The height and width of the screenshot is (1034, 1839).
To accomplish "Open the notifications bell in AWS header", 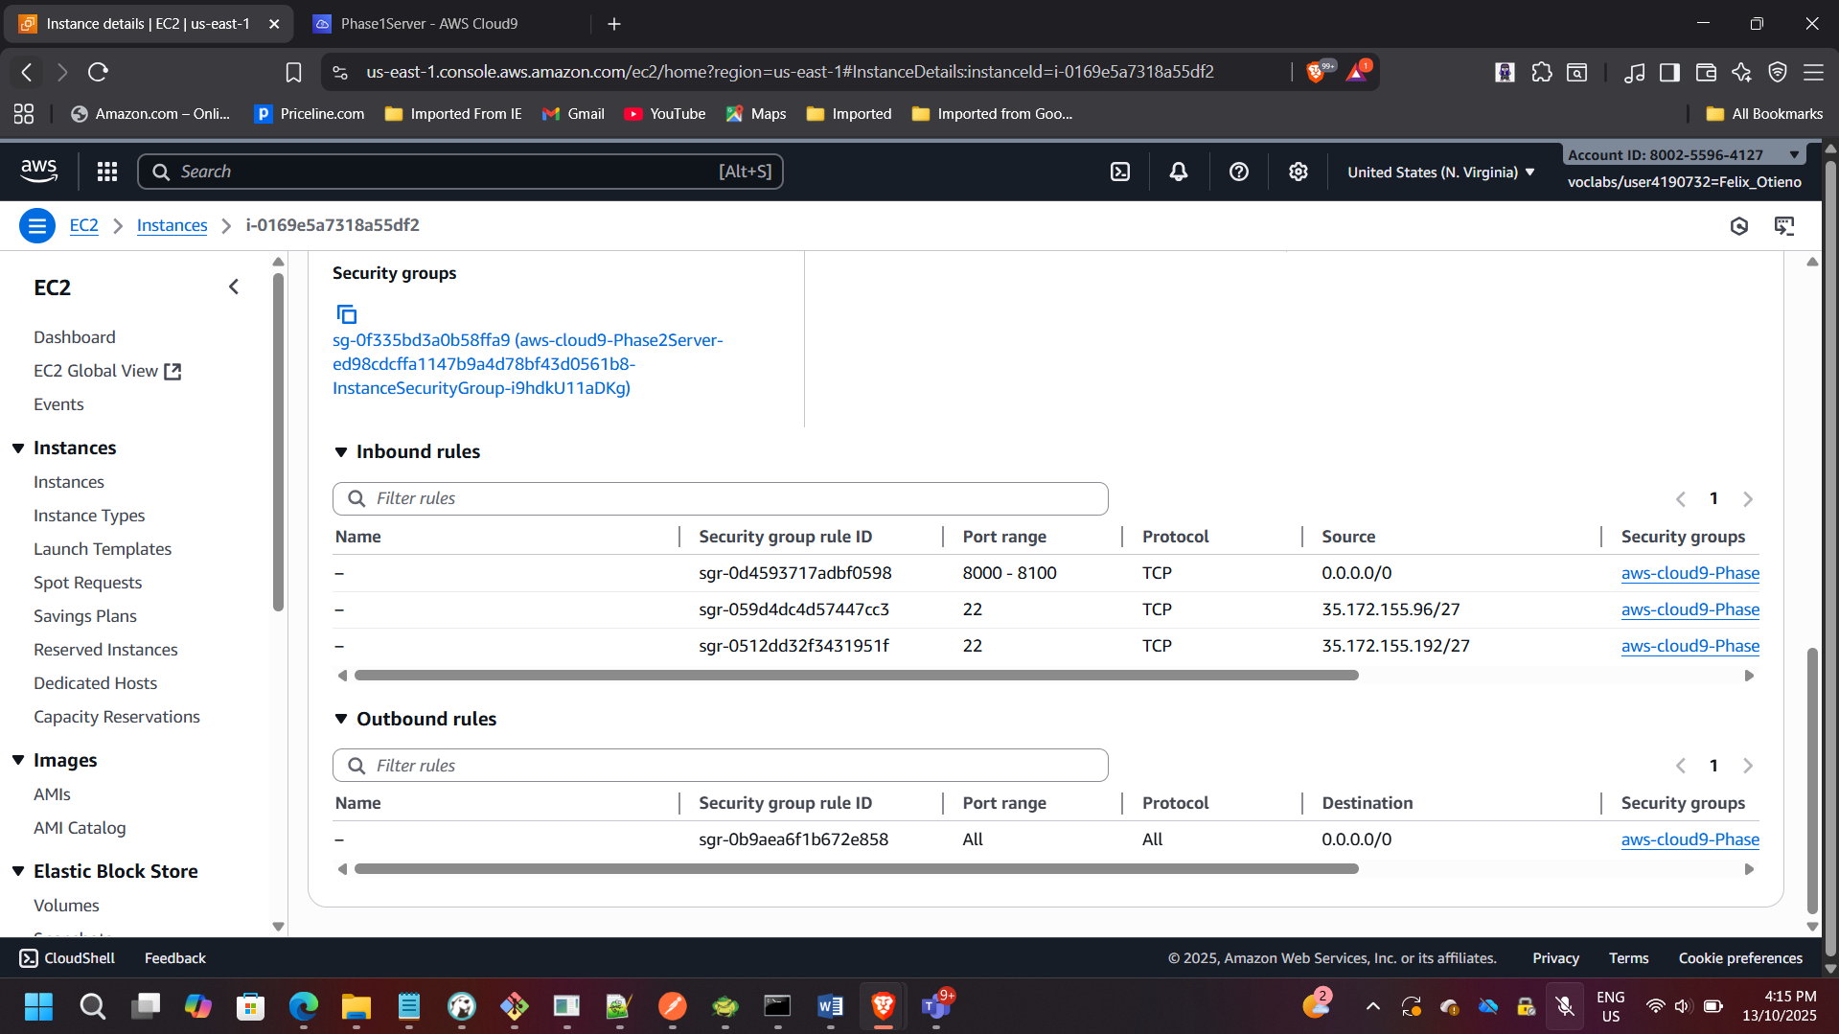I will [x=1179, y=172].
